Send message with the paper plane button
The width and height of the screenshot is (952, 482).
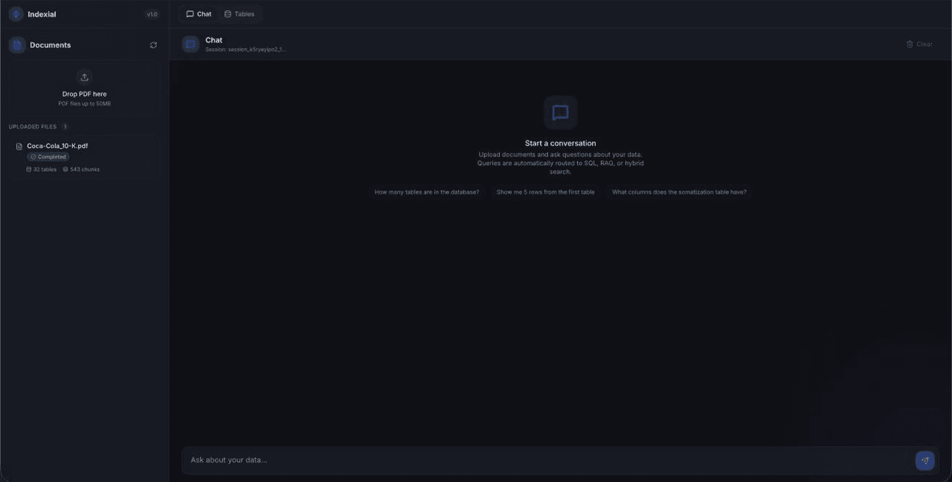pyautogui.click(x=924, y=460)
